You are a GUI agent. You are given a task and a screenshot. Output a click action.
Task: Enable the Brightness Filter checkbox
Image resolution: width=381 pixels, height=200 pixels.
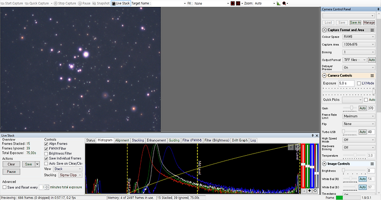pos(46,154)
